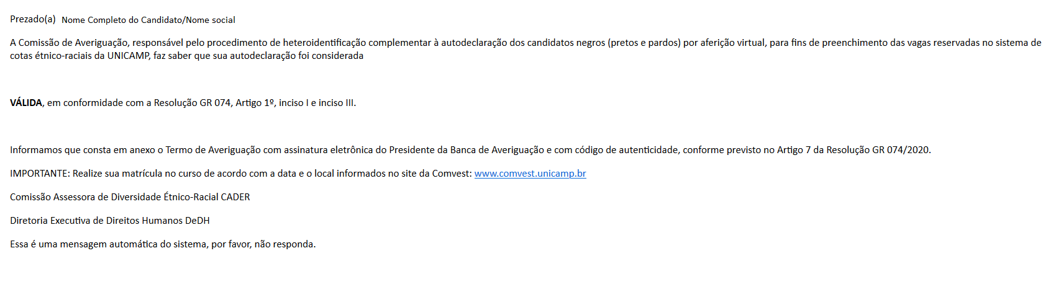Click the acronym CADER
The width and height of the screenshot is (1056, 292).
pos(235,197)
